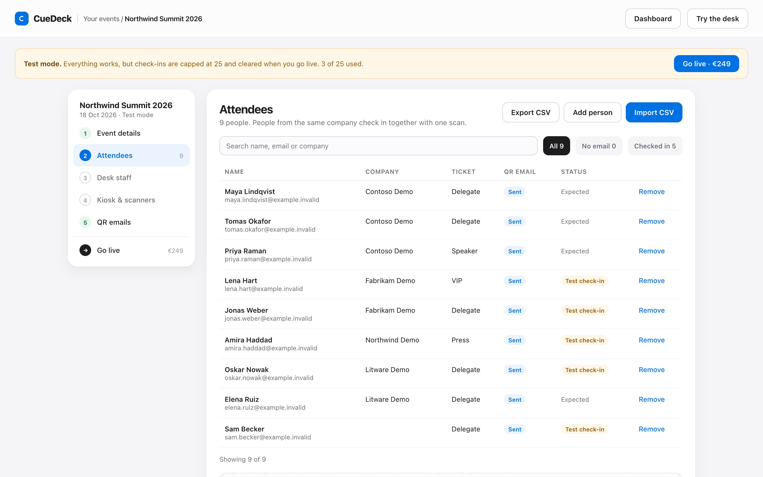Click Test check-in status for Lena Hart
This screenshot has height=477, width=763.
tap(584, 281)
